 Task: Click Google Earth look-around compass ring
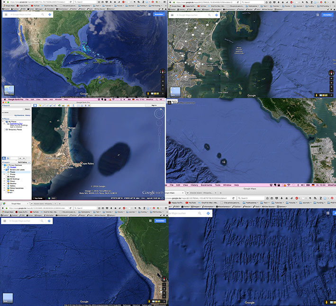[x=159, y=114]
